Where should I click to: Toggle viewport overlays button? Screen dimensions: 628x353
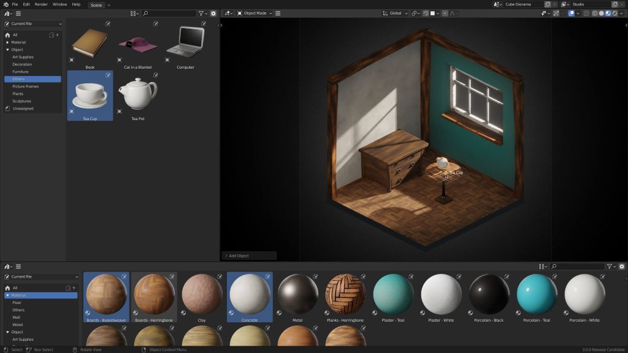(571, 13)
